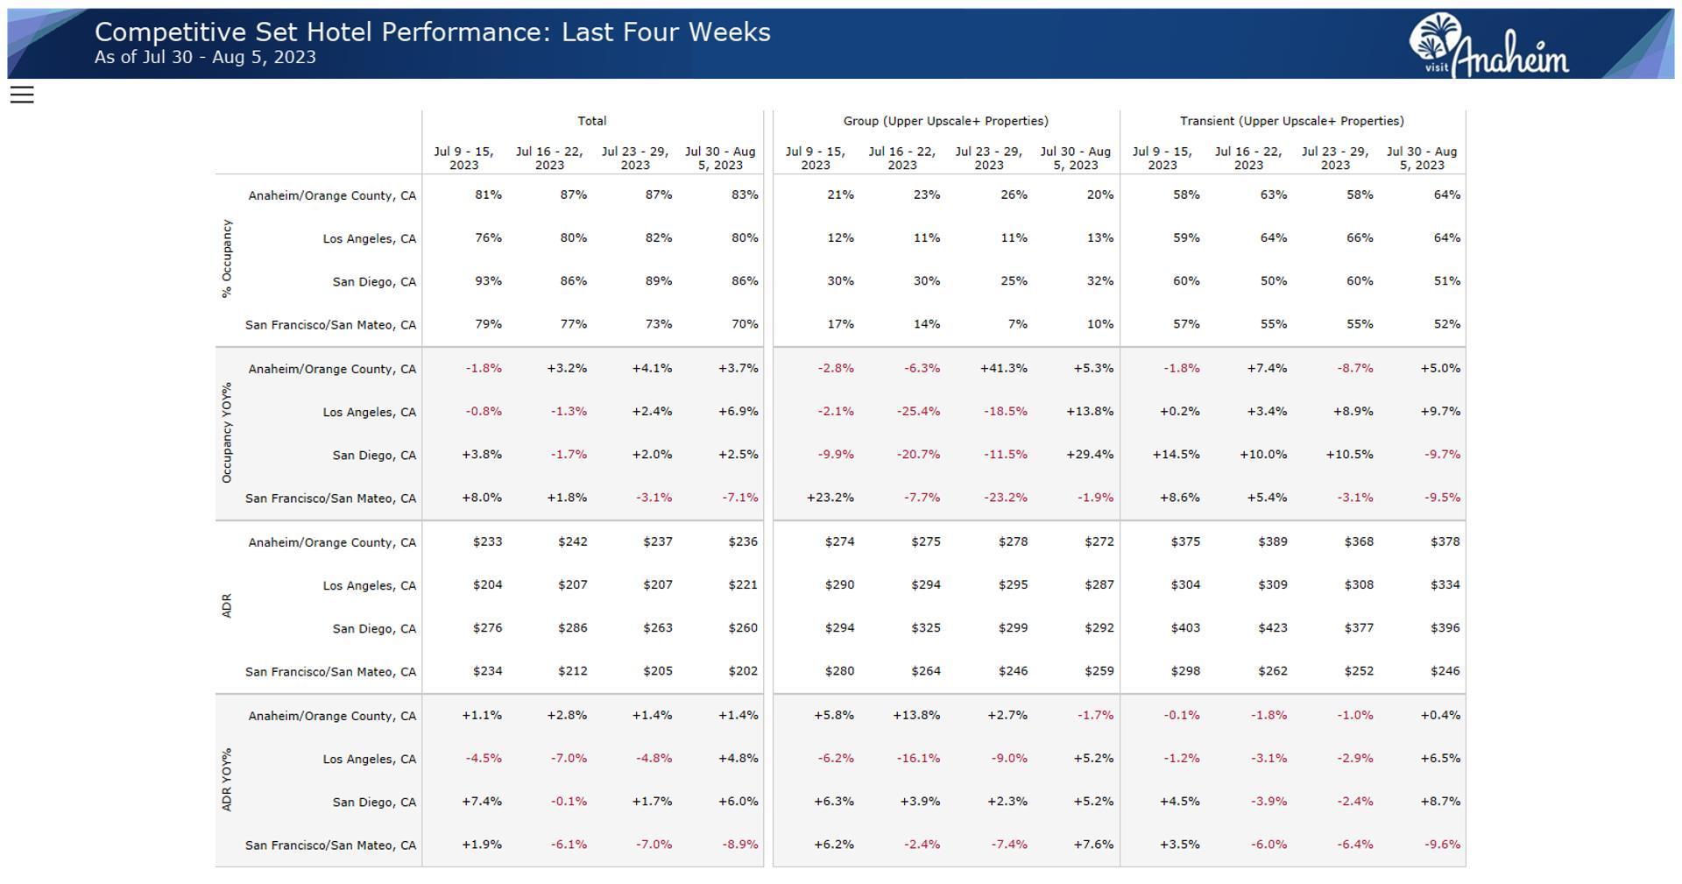Click the Occupancy YOY% row group label
The height and width of the screenshot is (884, 1682).
click(227, 433)
